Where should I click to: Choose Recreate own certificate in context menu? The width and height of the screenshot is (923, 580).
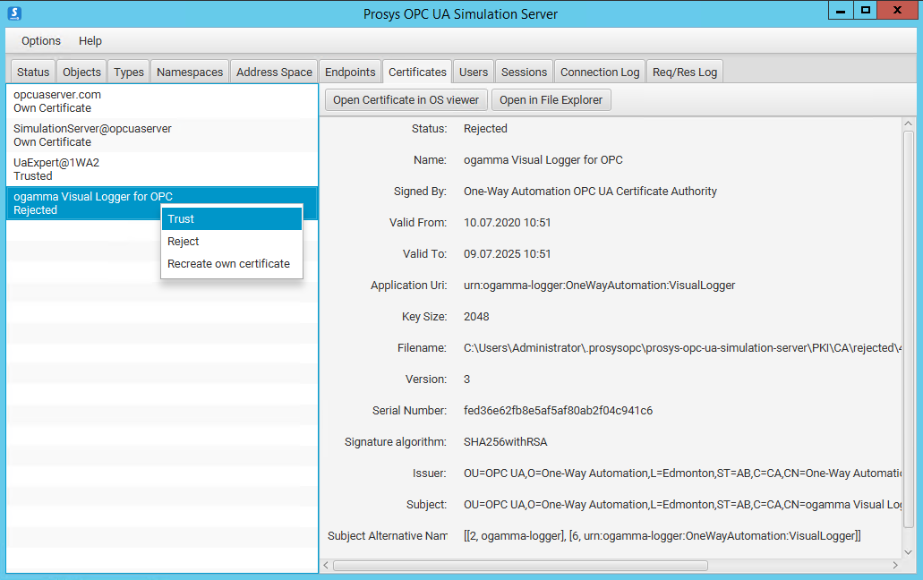231,263
